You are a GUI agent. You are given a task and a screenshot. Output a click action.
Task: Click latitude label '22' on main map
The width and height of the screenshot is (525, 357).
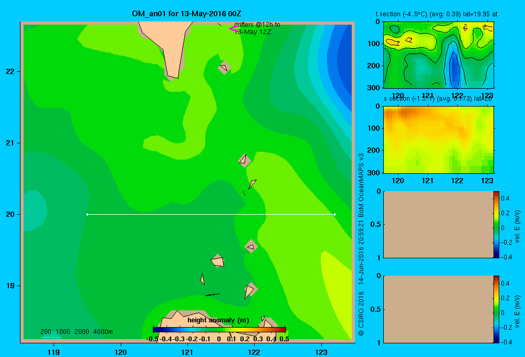[x=10, y=71]
